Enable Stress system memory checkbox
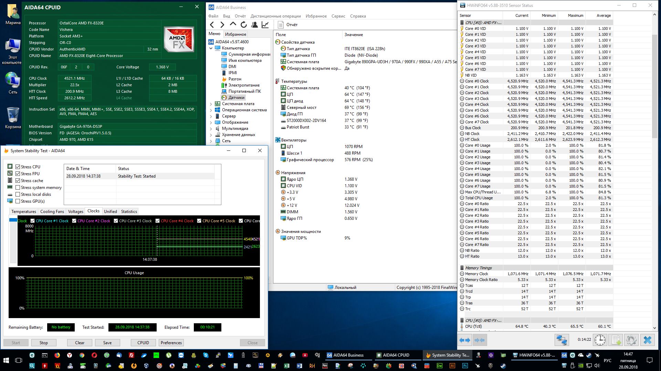The height and width of the screenshot is (371, 661). point(18,188)
